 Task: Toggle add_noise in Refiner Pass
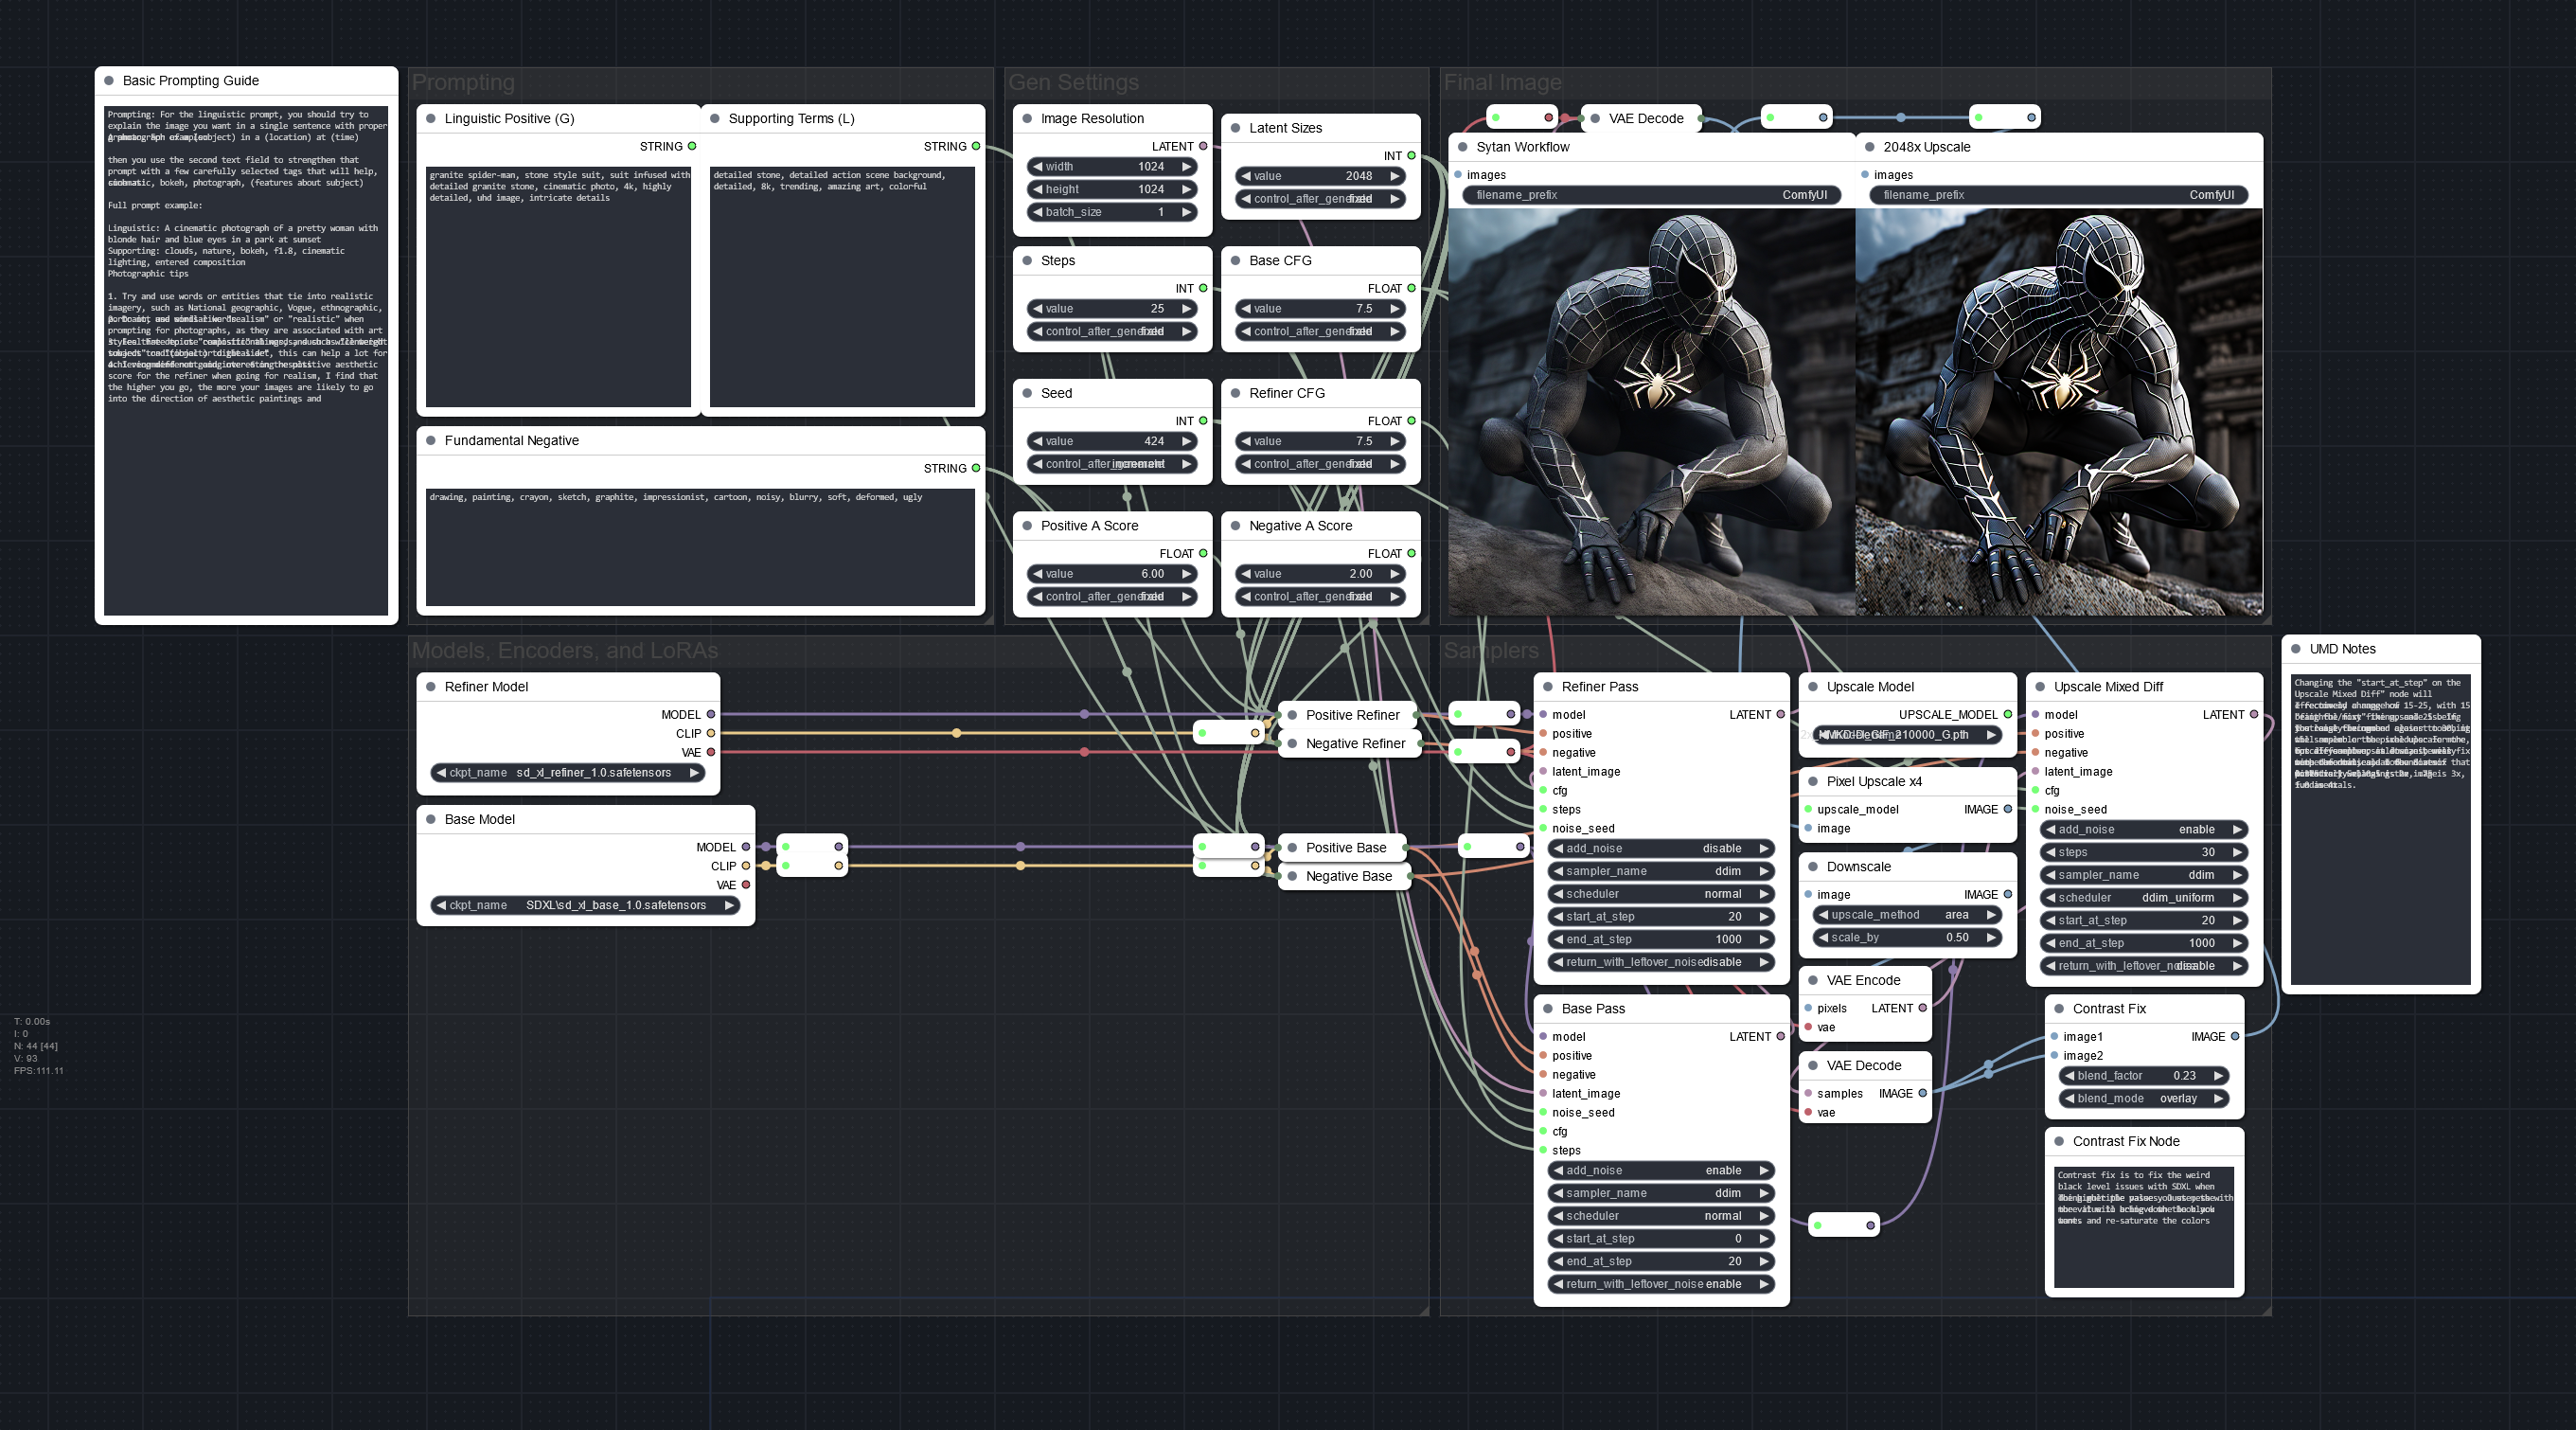[x=1661, y=848]
